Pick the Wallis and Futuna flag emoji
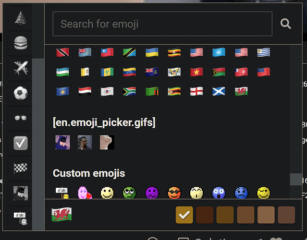 241,72
